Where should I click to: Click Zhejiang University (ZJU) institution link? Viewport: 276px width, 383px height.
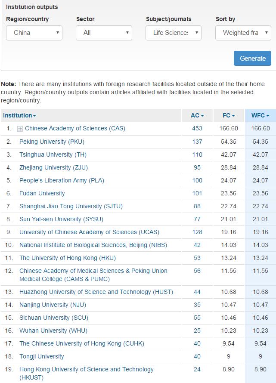pos(53,167)
